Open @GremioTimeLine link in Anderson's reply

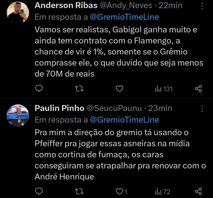124,16
